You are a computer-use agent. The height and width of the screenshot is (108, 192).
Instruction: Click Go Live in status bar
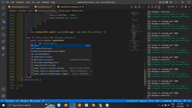177,101
